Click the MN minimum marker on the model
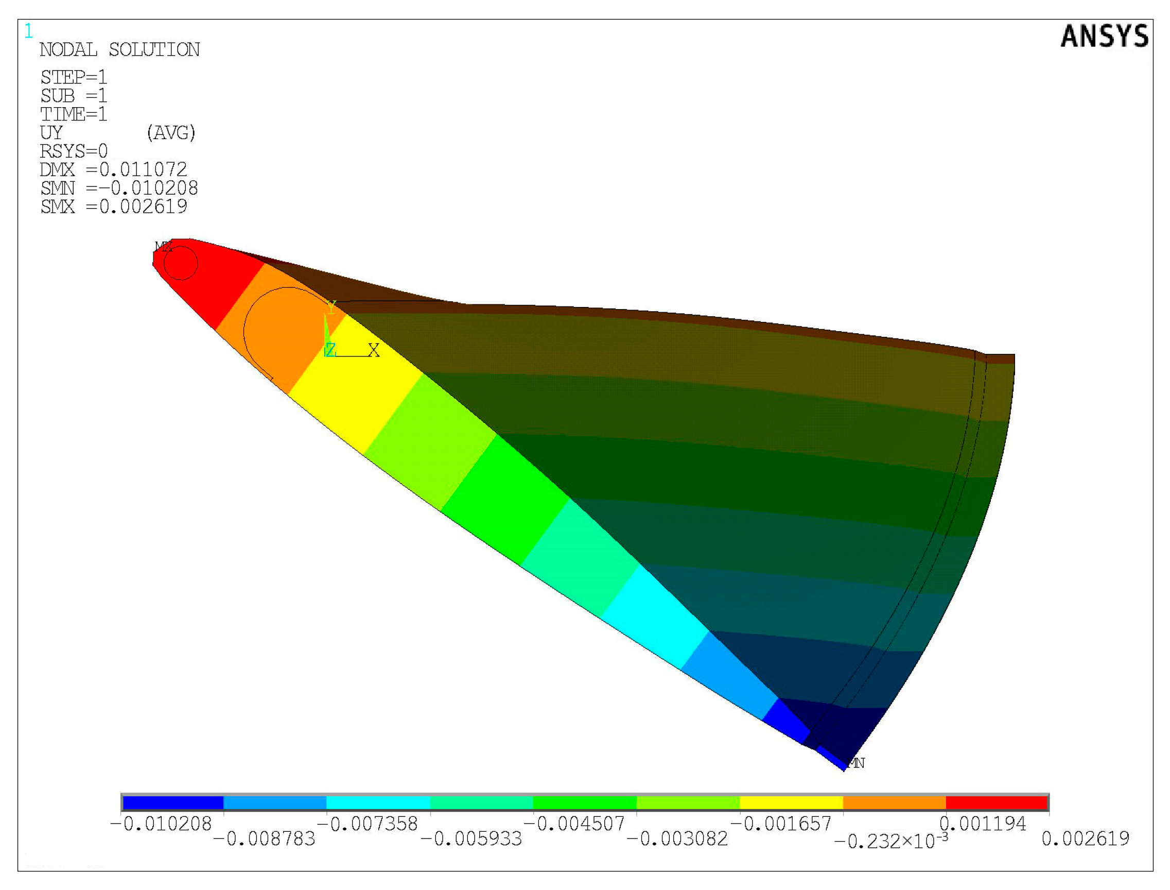 tap(856, 763)
